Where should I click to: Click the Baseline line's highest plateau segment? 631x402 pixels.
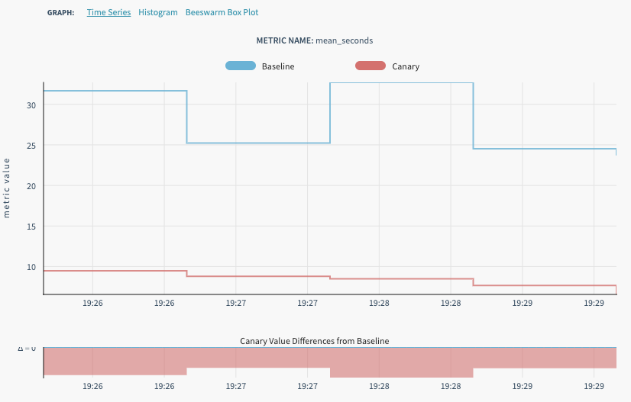401,82
